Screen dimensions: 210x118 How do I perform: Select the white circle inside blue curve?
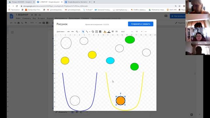(75, 101)
